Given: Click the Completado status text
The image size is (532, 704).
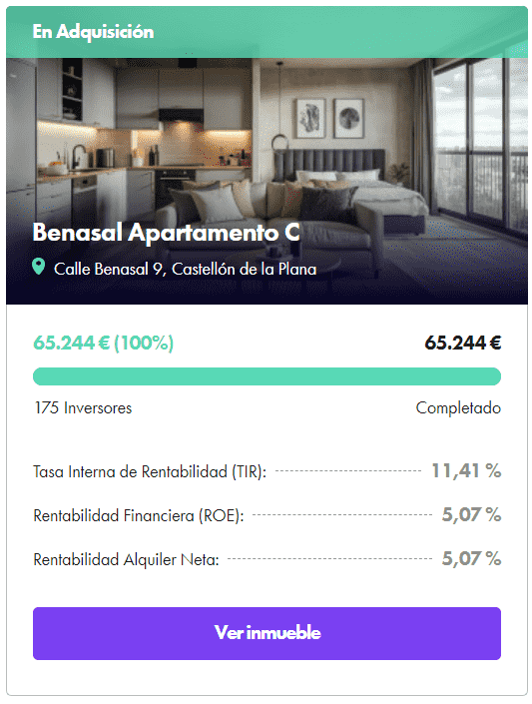Looking at the screenshot, I should tap(458, 407).
